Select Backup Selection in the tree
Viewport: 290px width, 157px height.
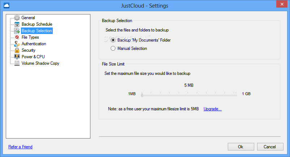[37, 31]
